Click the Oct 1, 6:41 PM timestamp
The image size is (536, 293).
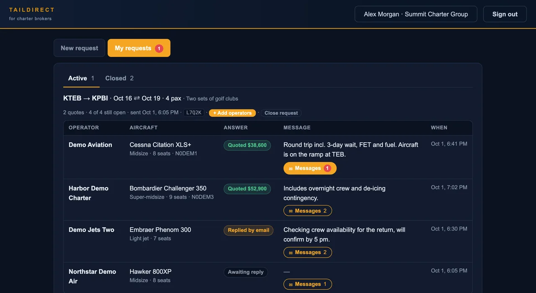(x=449, y=144)
